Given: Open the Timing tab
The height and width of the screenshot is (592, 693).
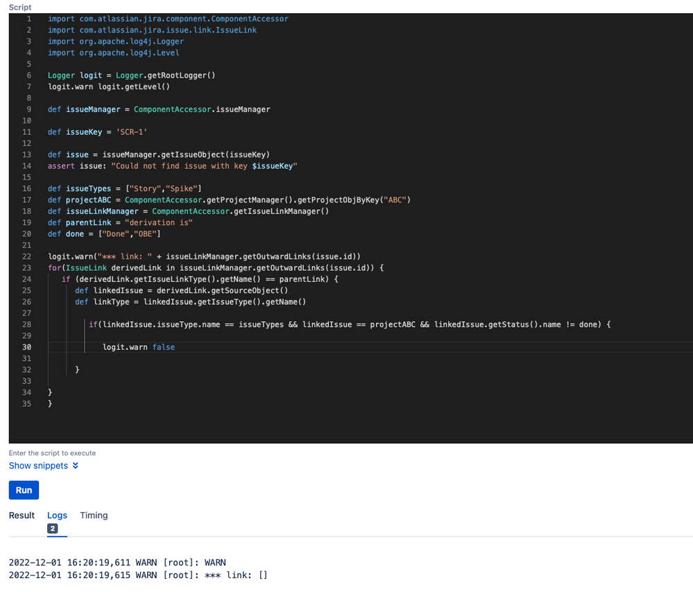Looking at the screenshot, I should coord(94,515).
